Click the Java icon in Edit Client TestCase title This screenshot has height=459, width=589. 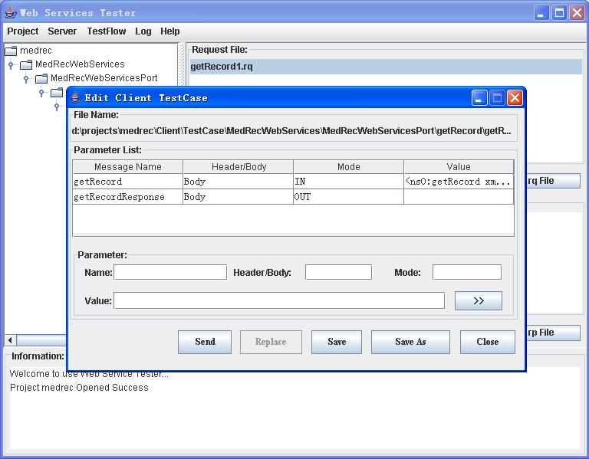[75, 97]
